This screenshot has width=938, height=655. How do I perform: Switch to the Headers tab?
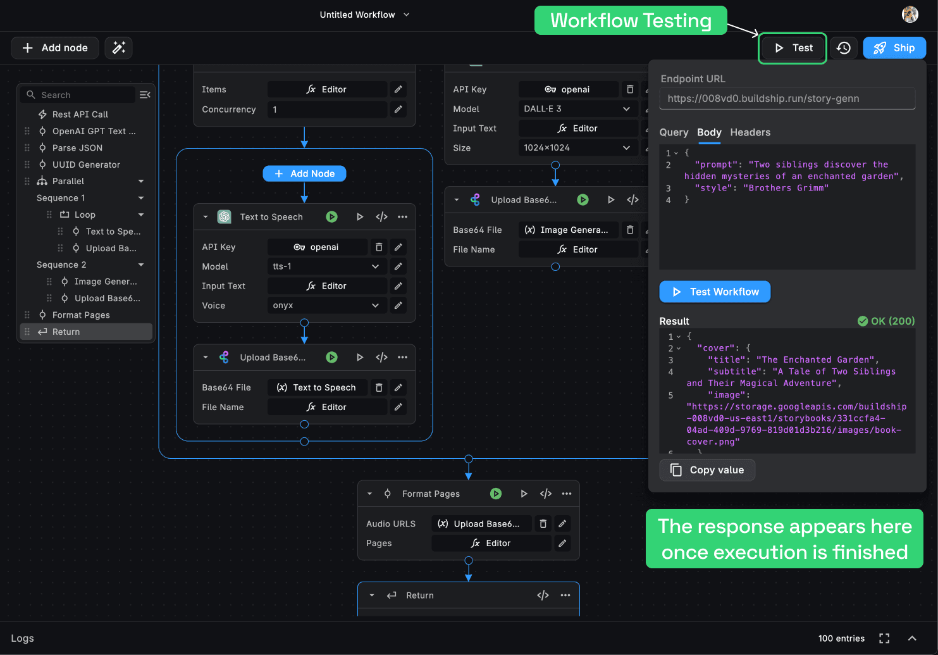[x=750, y=132]
